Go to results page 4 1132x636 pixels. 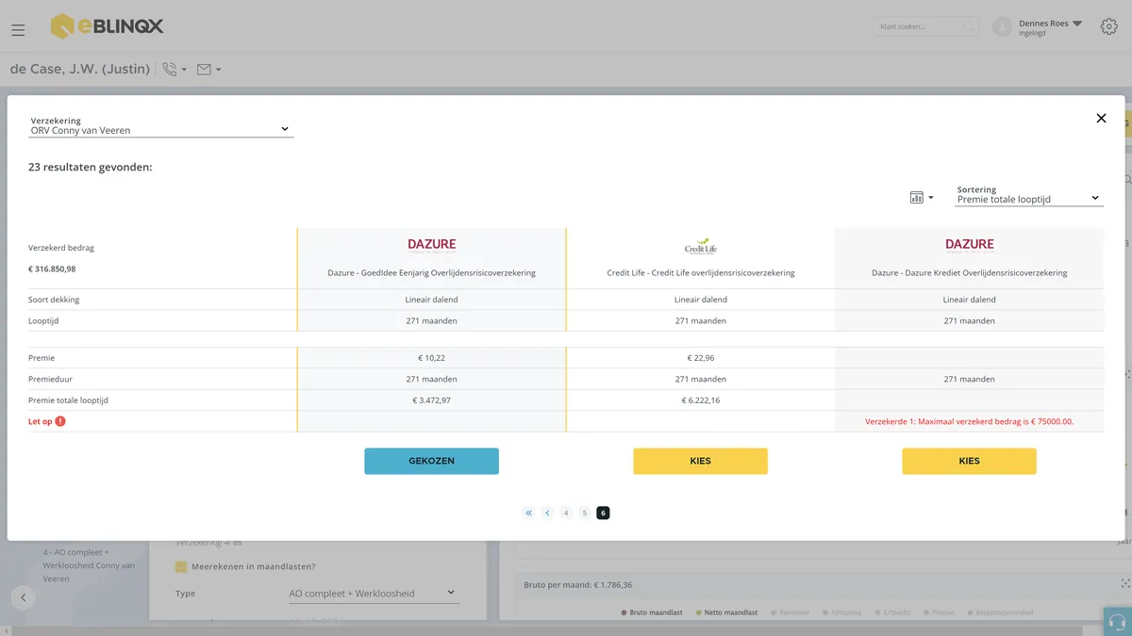(566, 514)
